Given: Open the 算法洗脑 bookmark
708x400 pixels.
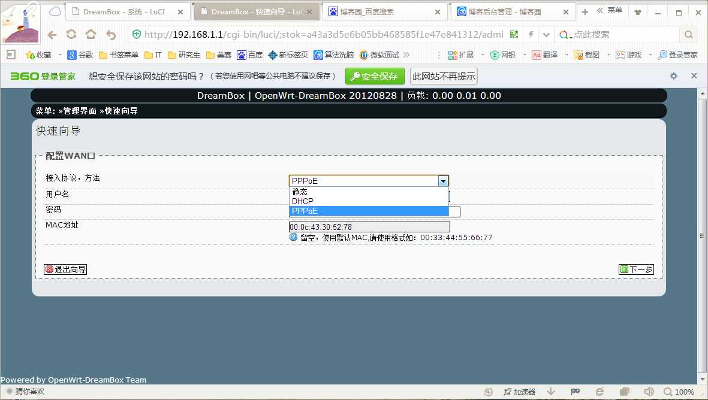Looking at the screenshot, I should point(334,55).
